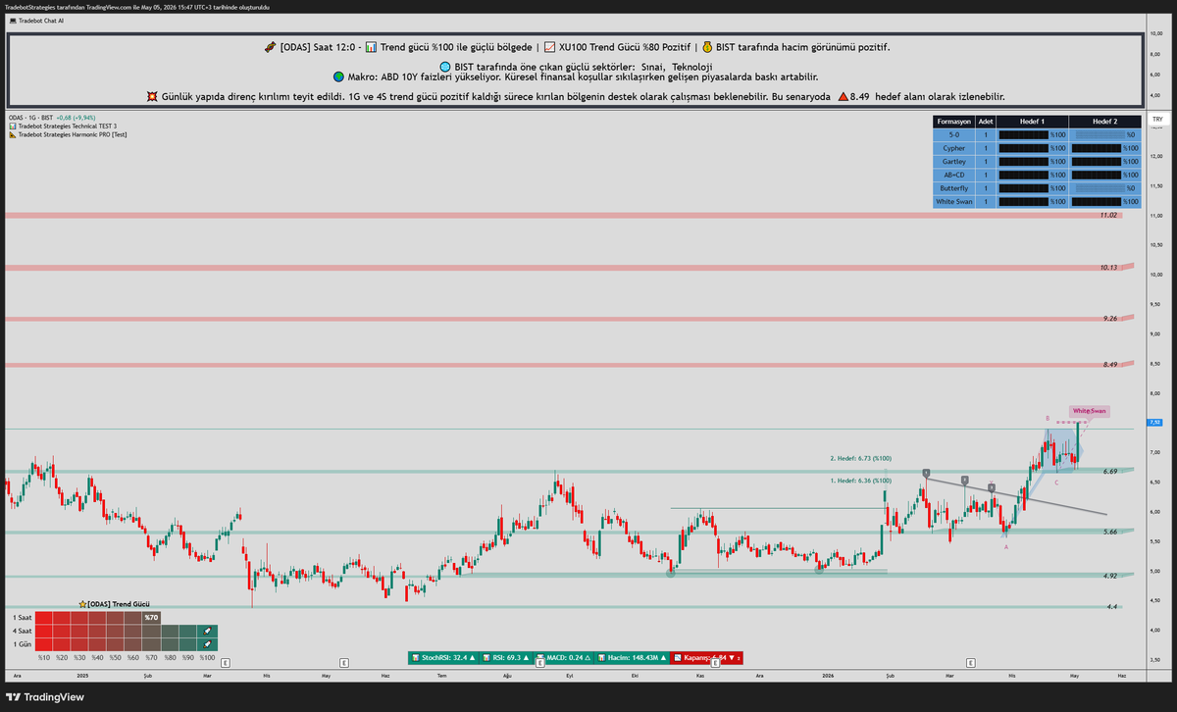
Task: Click the trendline pivot marker 1
Action: click(926, 473)
